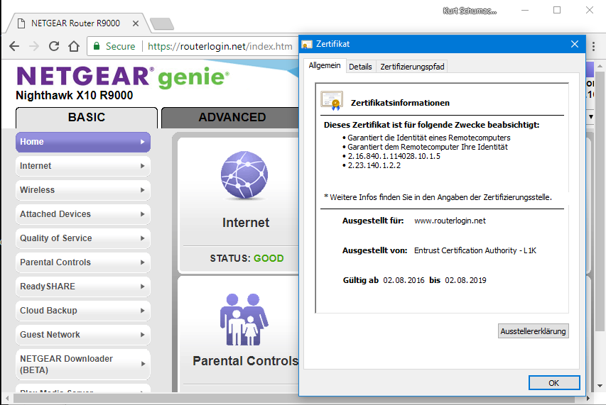Image resolution: width=606 pixels, height=405 pixels.
Task: Click the Parental Controls card label
Action: tap(246, 361)
